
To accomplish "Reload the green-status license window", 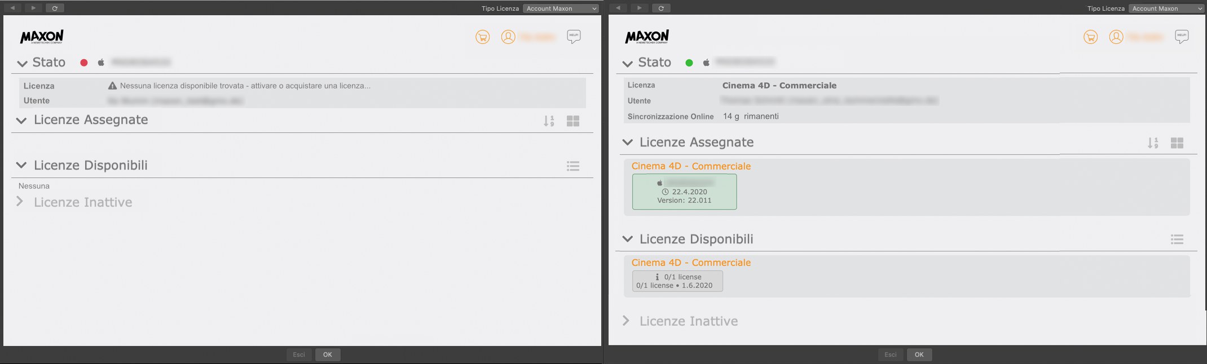I will (x=660, y=8).
